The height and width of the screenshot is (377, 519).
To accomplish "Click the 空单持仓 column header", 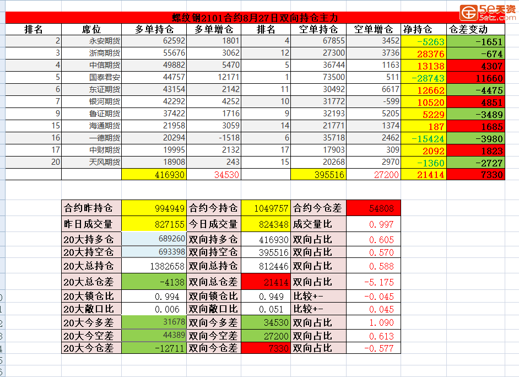I will (x=318, y=29).
